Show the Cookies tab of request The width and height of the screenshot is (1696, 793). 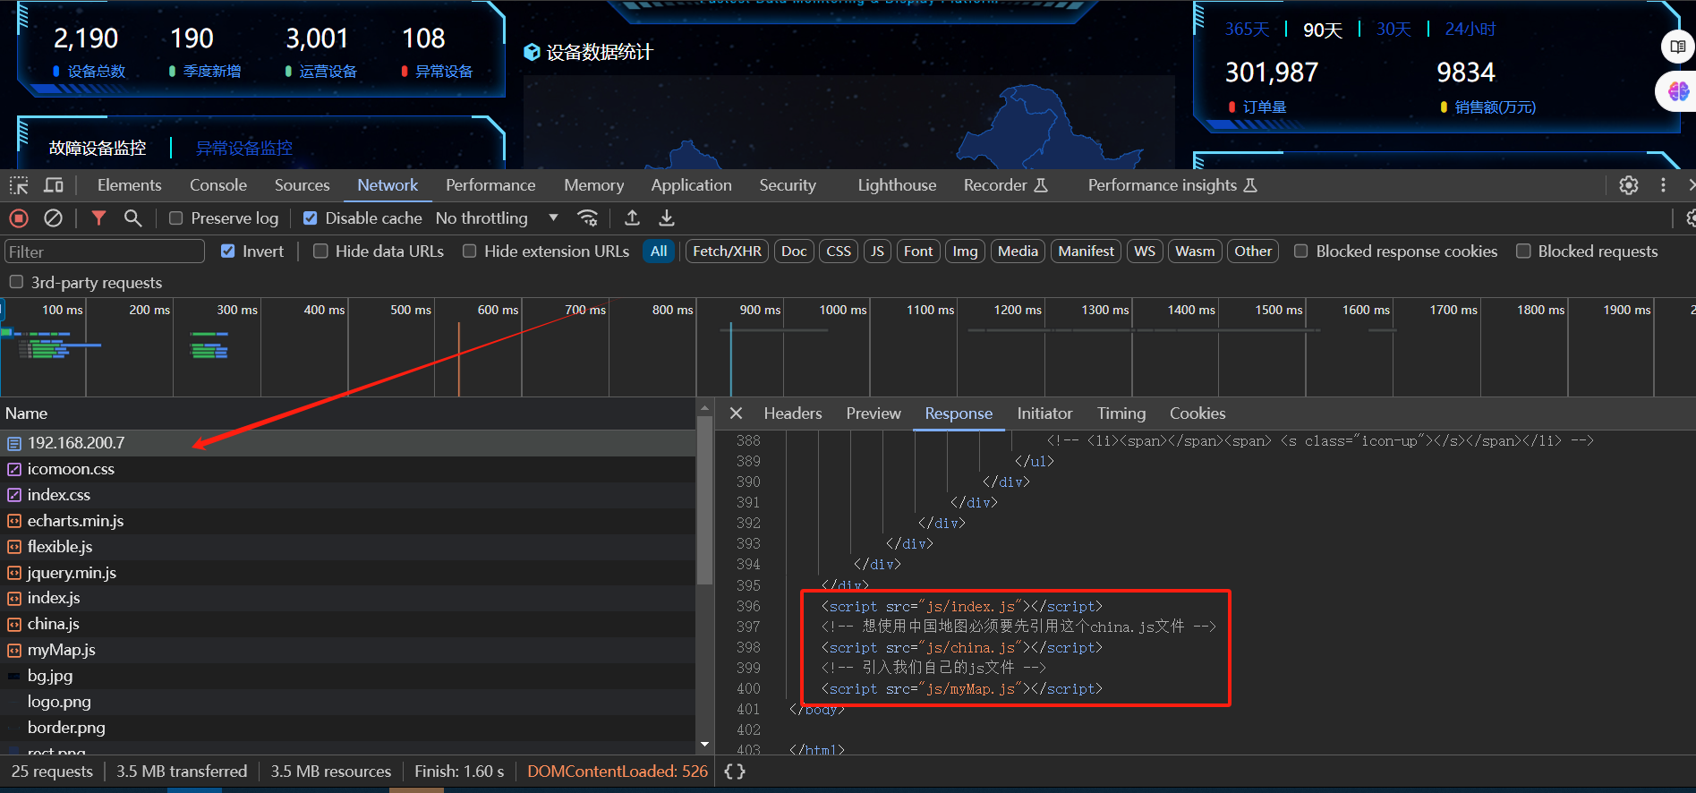click(1197, 414)
